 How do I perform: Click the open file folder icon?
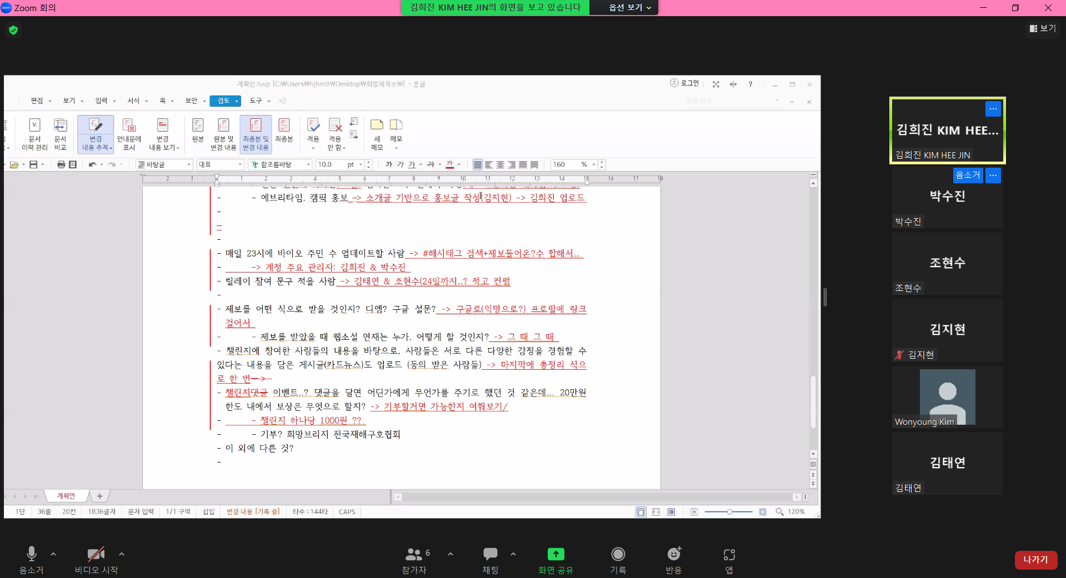tap(14, 164)
